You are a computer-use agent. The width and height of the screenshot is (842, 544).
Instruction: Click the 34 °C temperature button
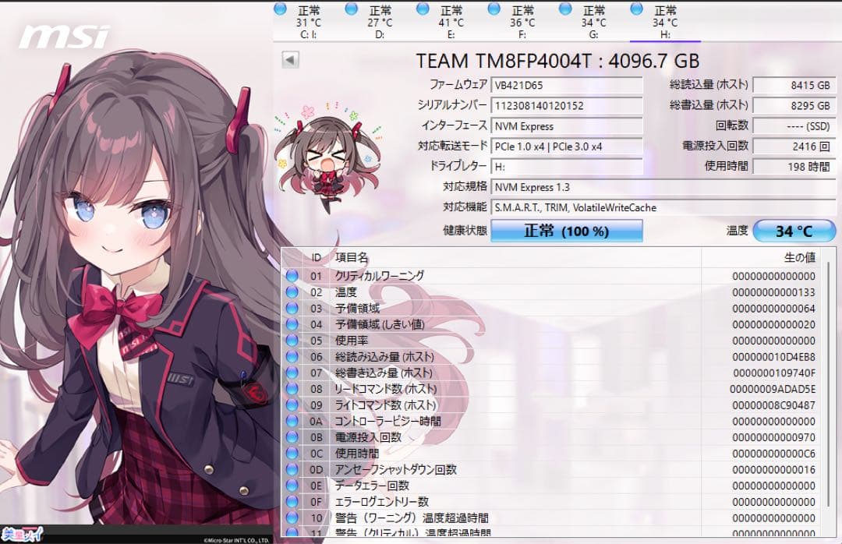coord(794,231)
